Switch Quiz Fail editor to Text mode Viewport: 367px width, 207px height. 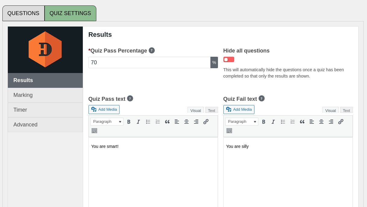(x=346, y=110)
